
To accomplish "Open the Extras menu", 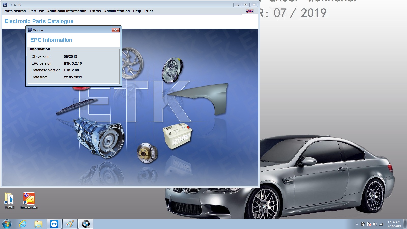I will coord(95,11).
